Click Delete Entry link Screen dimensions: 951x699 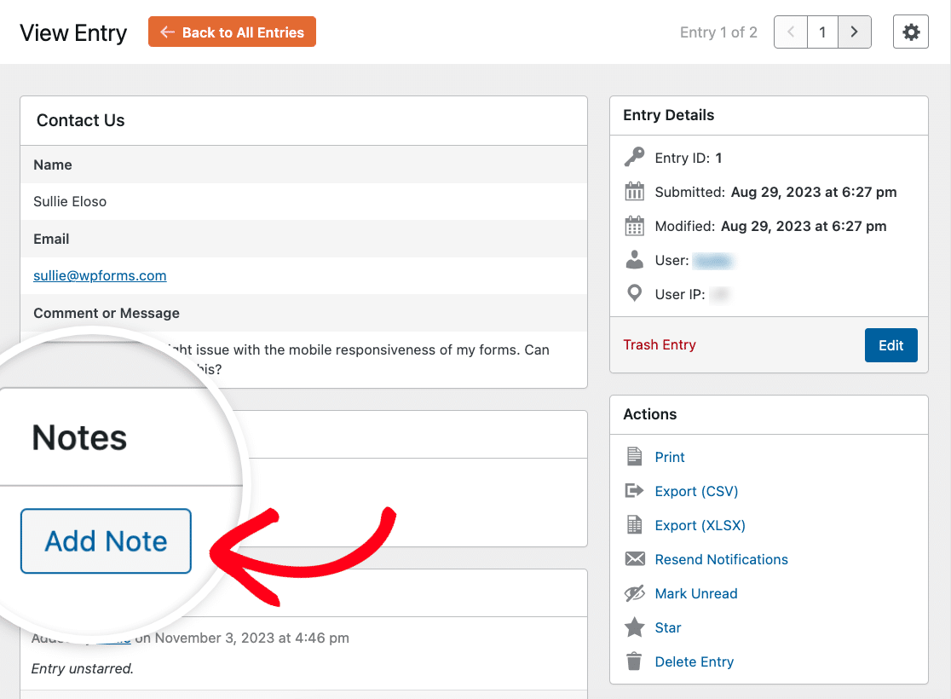coord(694,661)
